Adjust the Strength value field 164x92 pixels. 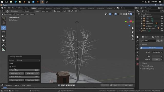coord(156,60)
